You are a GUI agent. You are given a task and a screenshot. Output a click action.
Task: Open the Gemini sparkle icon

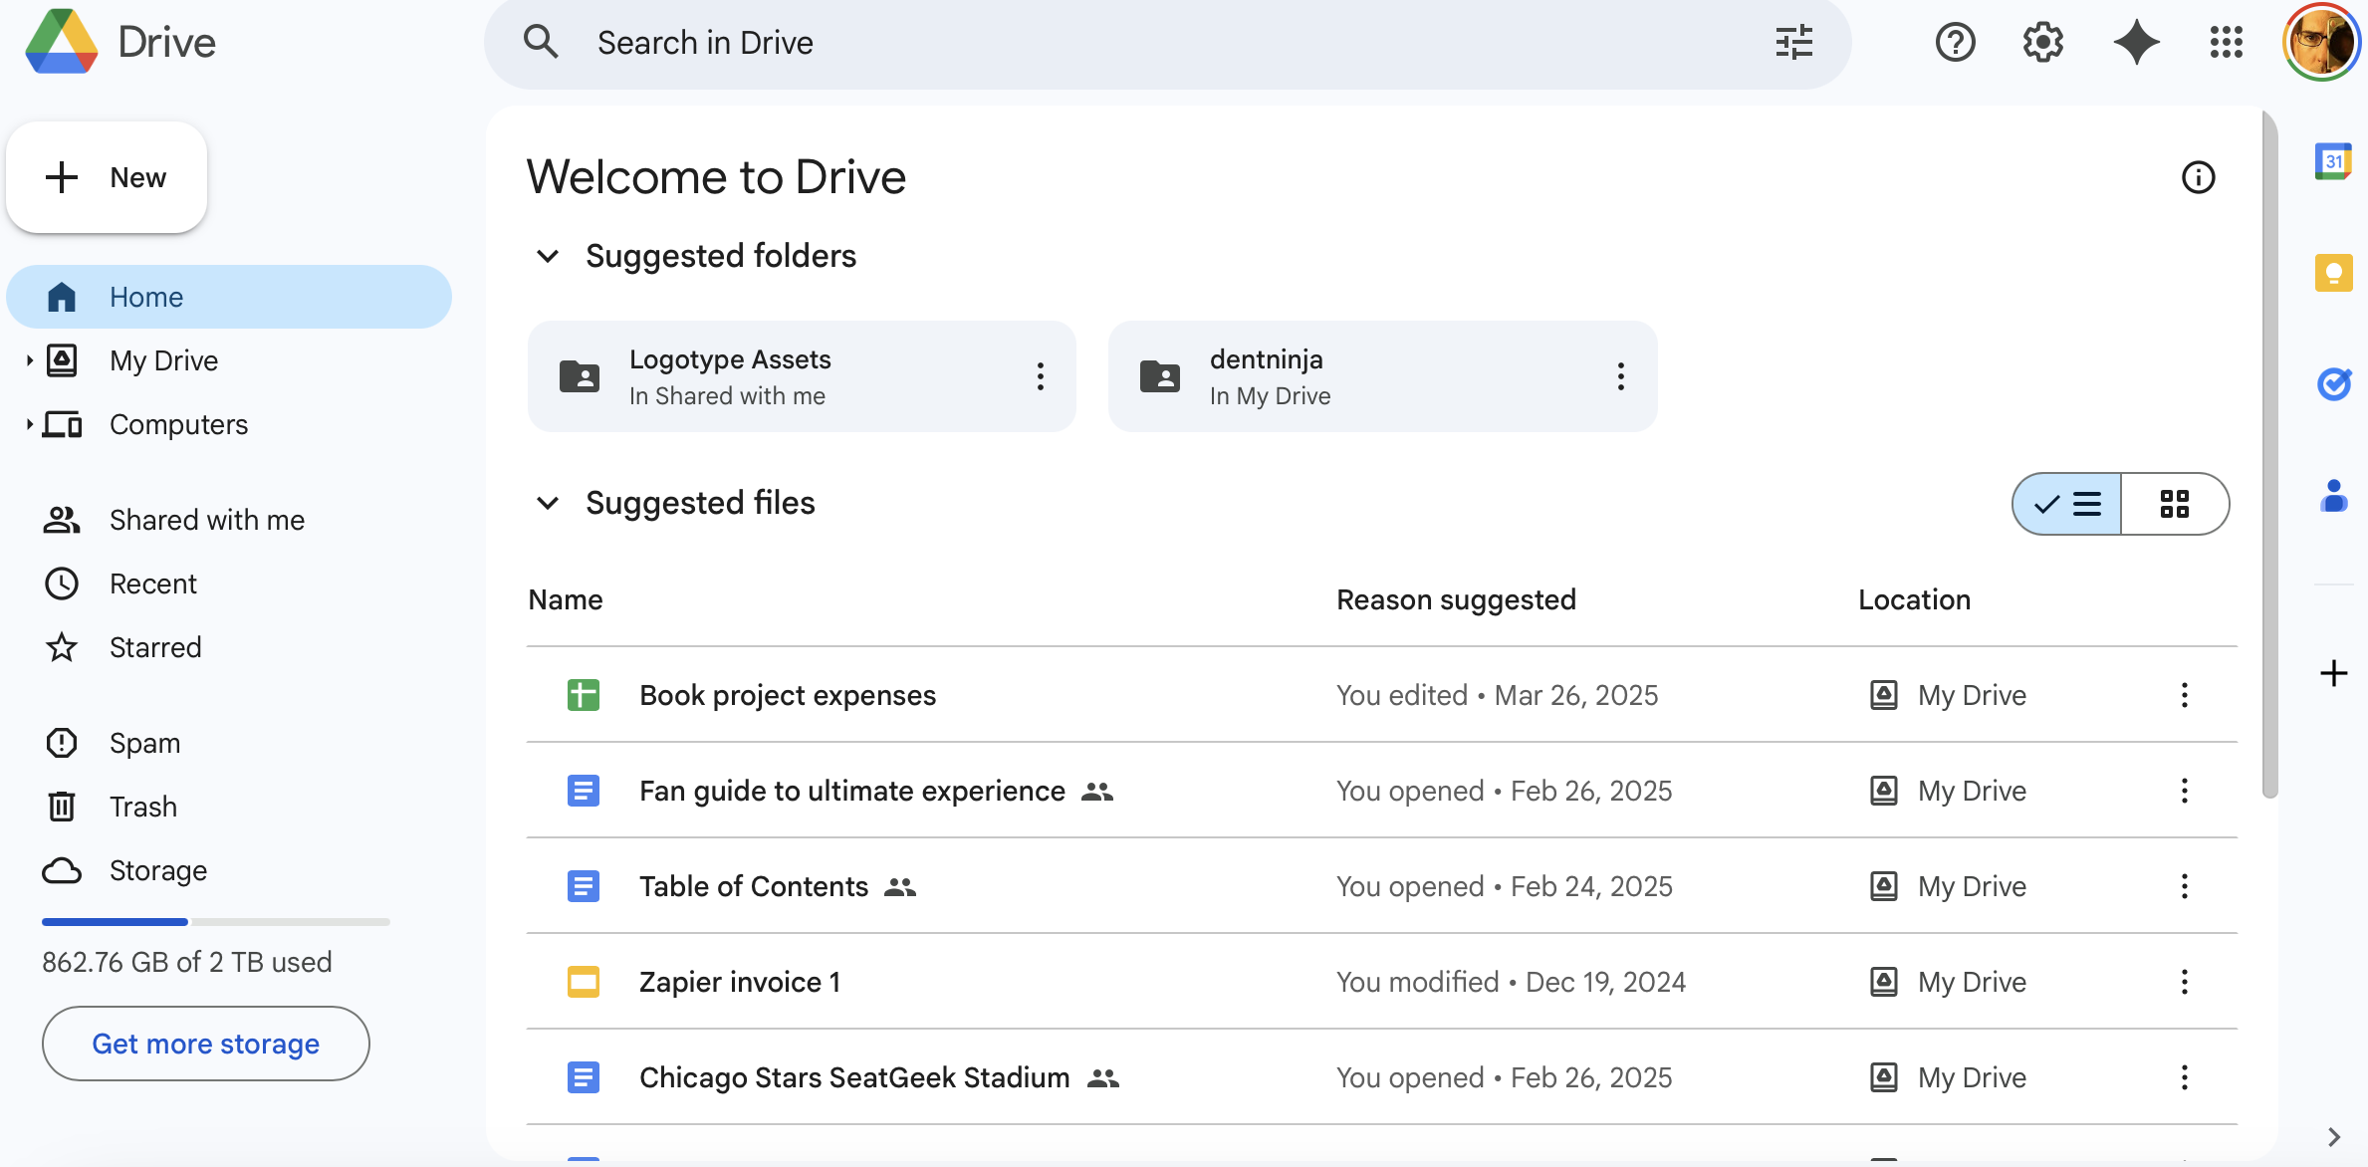coord(2136,43)
